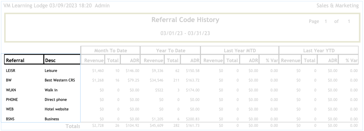Click the Direct phone description
Viewport: 364px width, 131px height.
coord(56,99)
